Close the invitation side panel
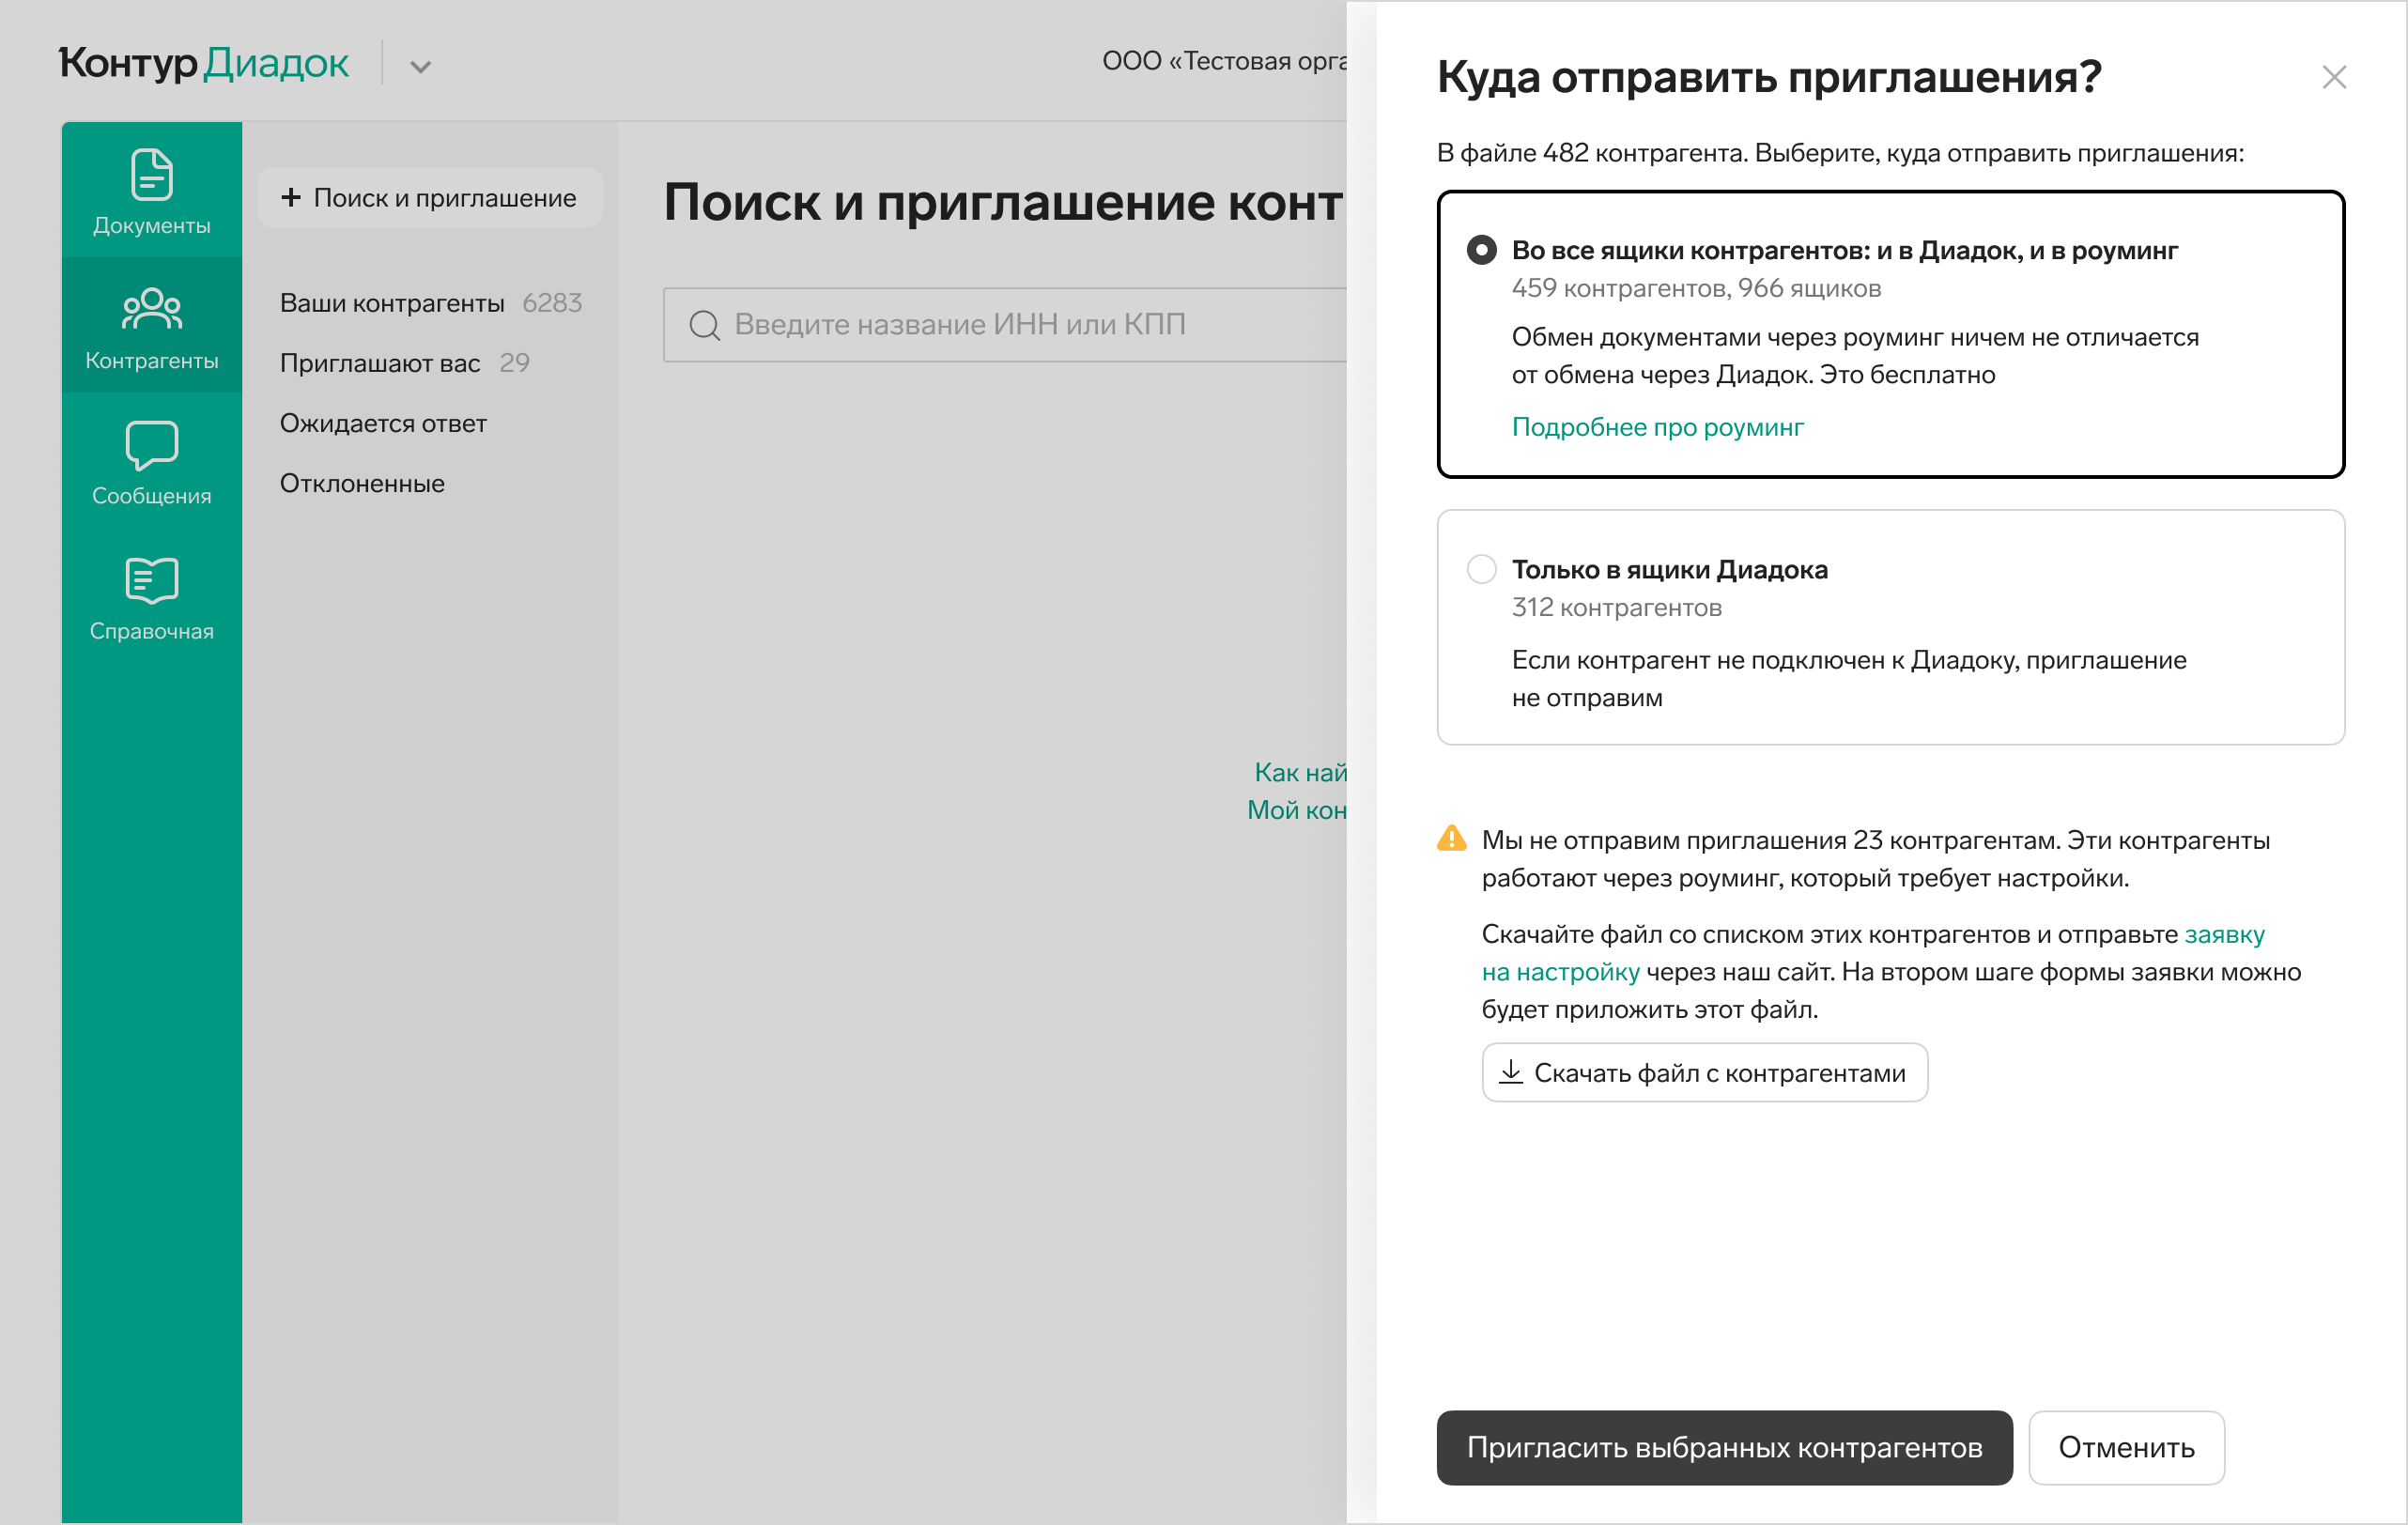 [x=2333, y=77]
